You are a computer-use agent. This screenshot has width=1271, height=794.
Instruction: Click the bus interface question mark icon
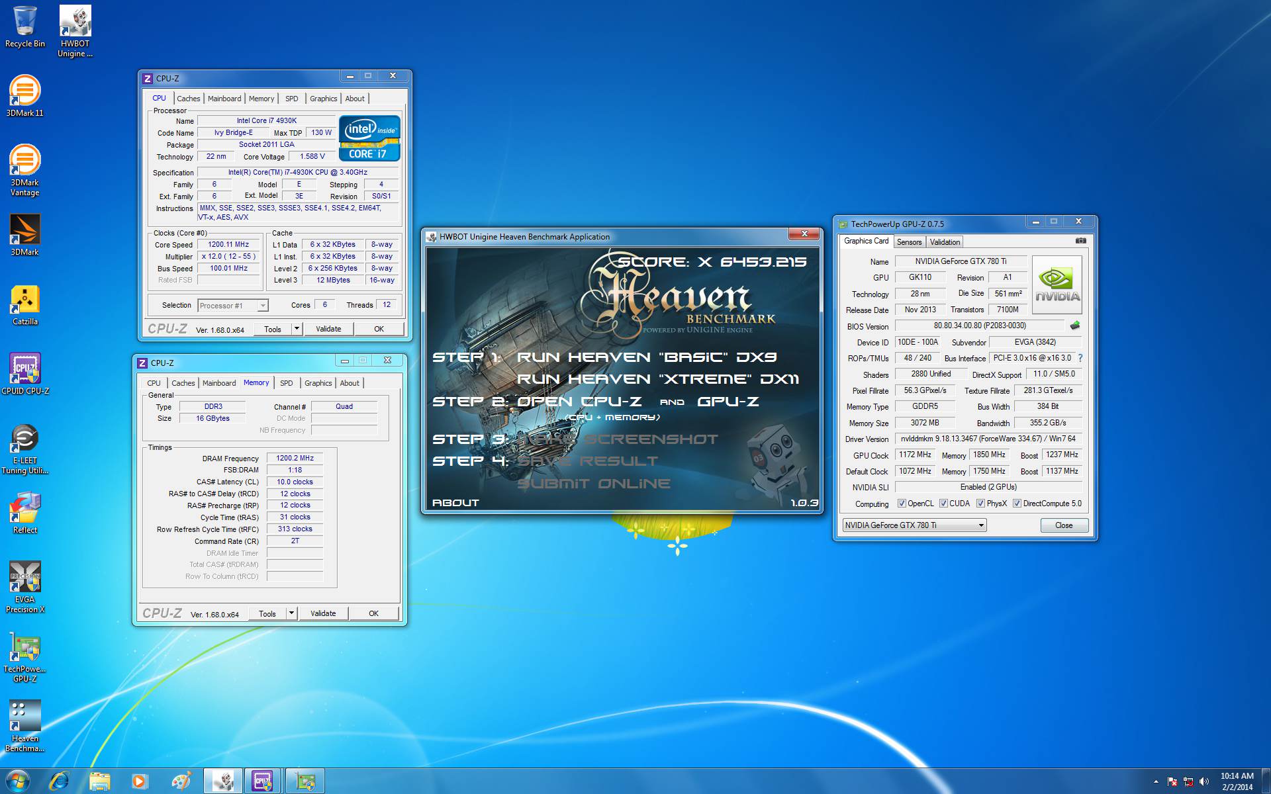pos(1080,358)
